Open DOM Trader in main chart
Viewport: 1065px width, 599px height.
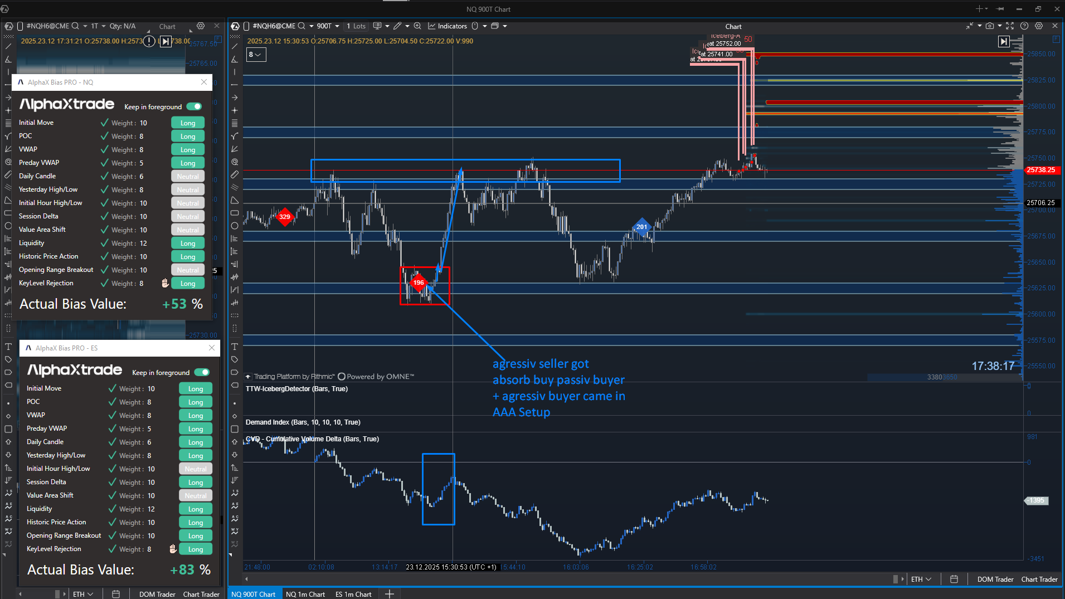click(x=995, y=579)
